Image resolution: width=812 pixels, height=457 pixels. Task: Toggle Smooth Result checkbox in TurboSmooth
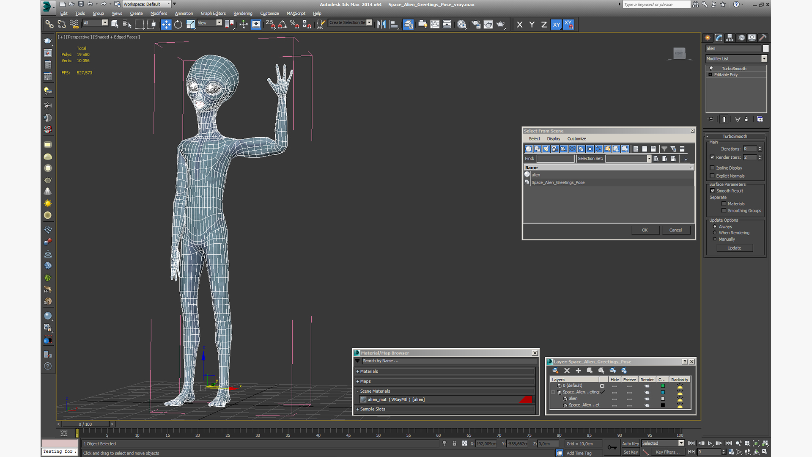coord(713,190)
